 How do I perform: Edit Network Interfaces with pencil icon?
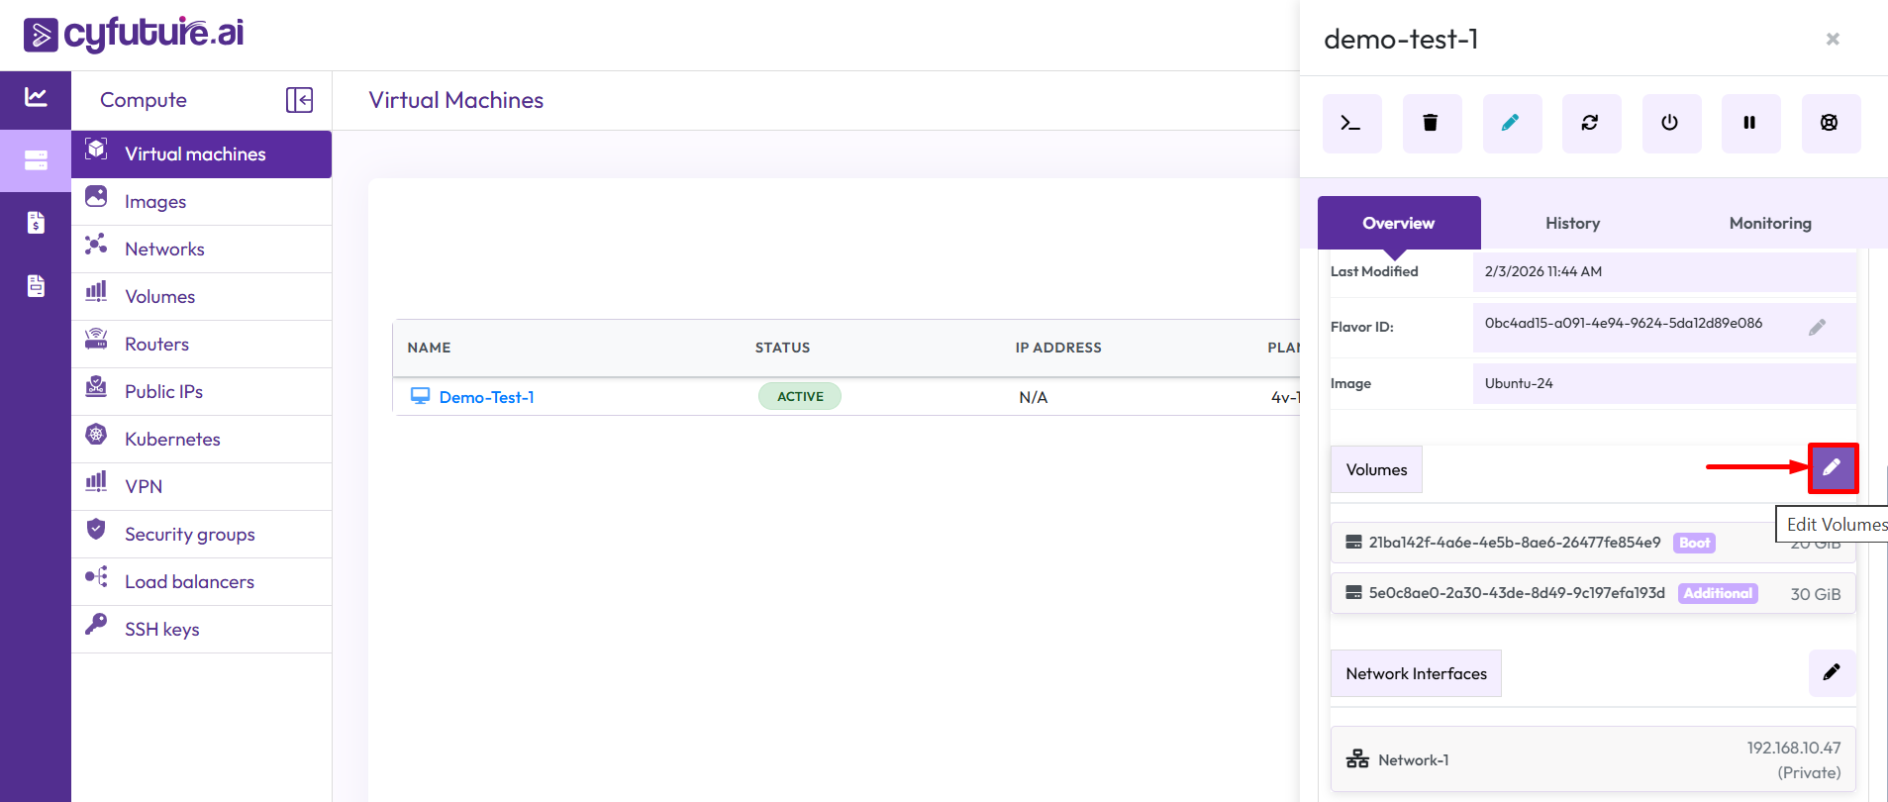pyautogui.click(x=1832, y=673)
